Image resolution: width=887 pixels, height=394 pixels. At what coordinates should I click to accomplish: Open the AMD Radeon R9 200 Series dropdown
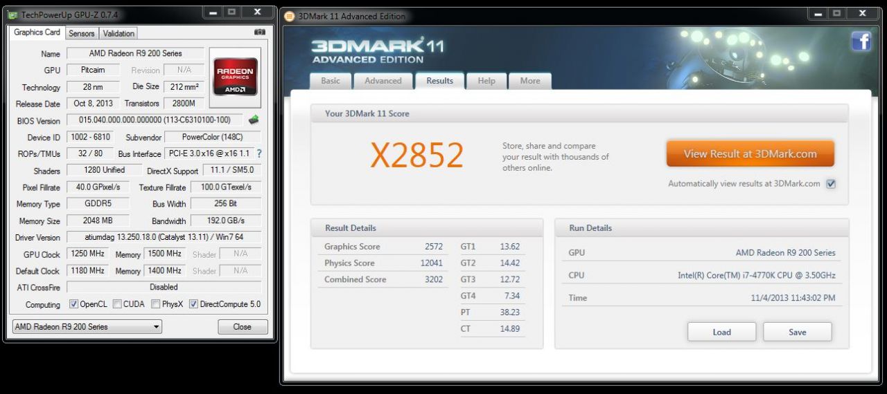click(87, 327)
